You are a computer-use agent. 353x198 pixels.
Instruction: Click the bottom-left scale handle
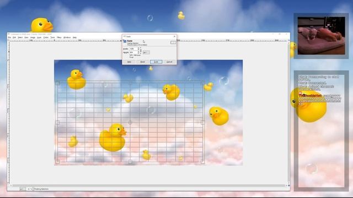[x=58, y=161]
